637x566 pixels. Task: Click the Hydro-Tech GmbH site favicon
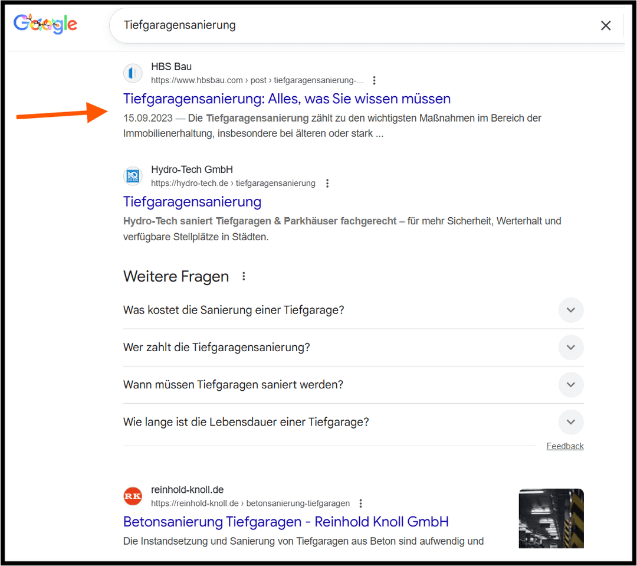133,176
